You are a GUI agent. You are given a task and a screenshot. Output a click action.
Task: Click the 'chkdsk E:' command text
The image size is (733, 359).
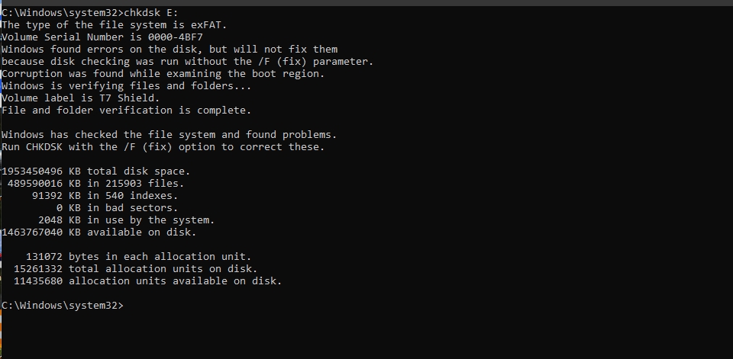(151, 13)
